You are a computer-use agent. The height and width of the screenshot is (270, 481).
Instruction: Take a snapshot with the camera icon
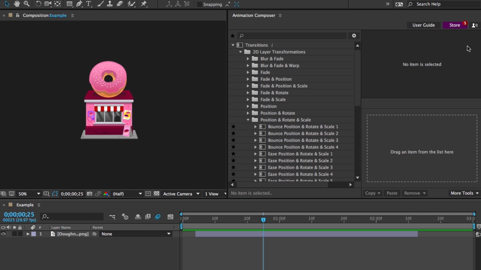coord(89,194)
